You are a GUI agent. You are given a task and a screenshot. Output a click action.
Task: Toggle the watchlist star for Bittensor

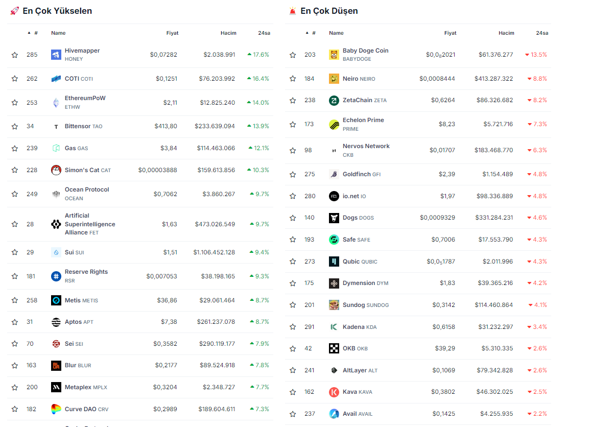tap(15, 127)
